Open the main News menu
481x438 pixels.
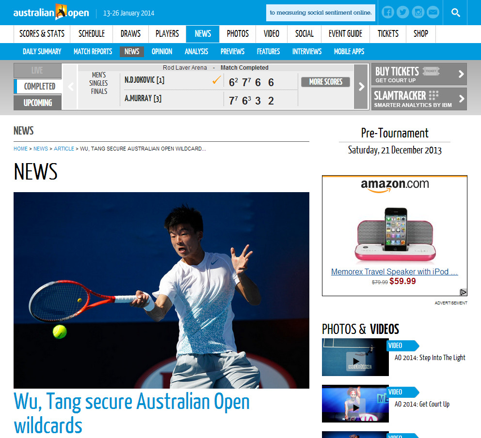203,34
